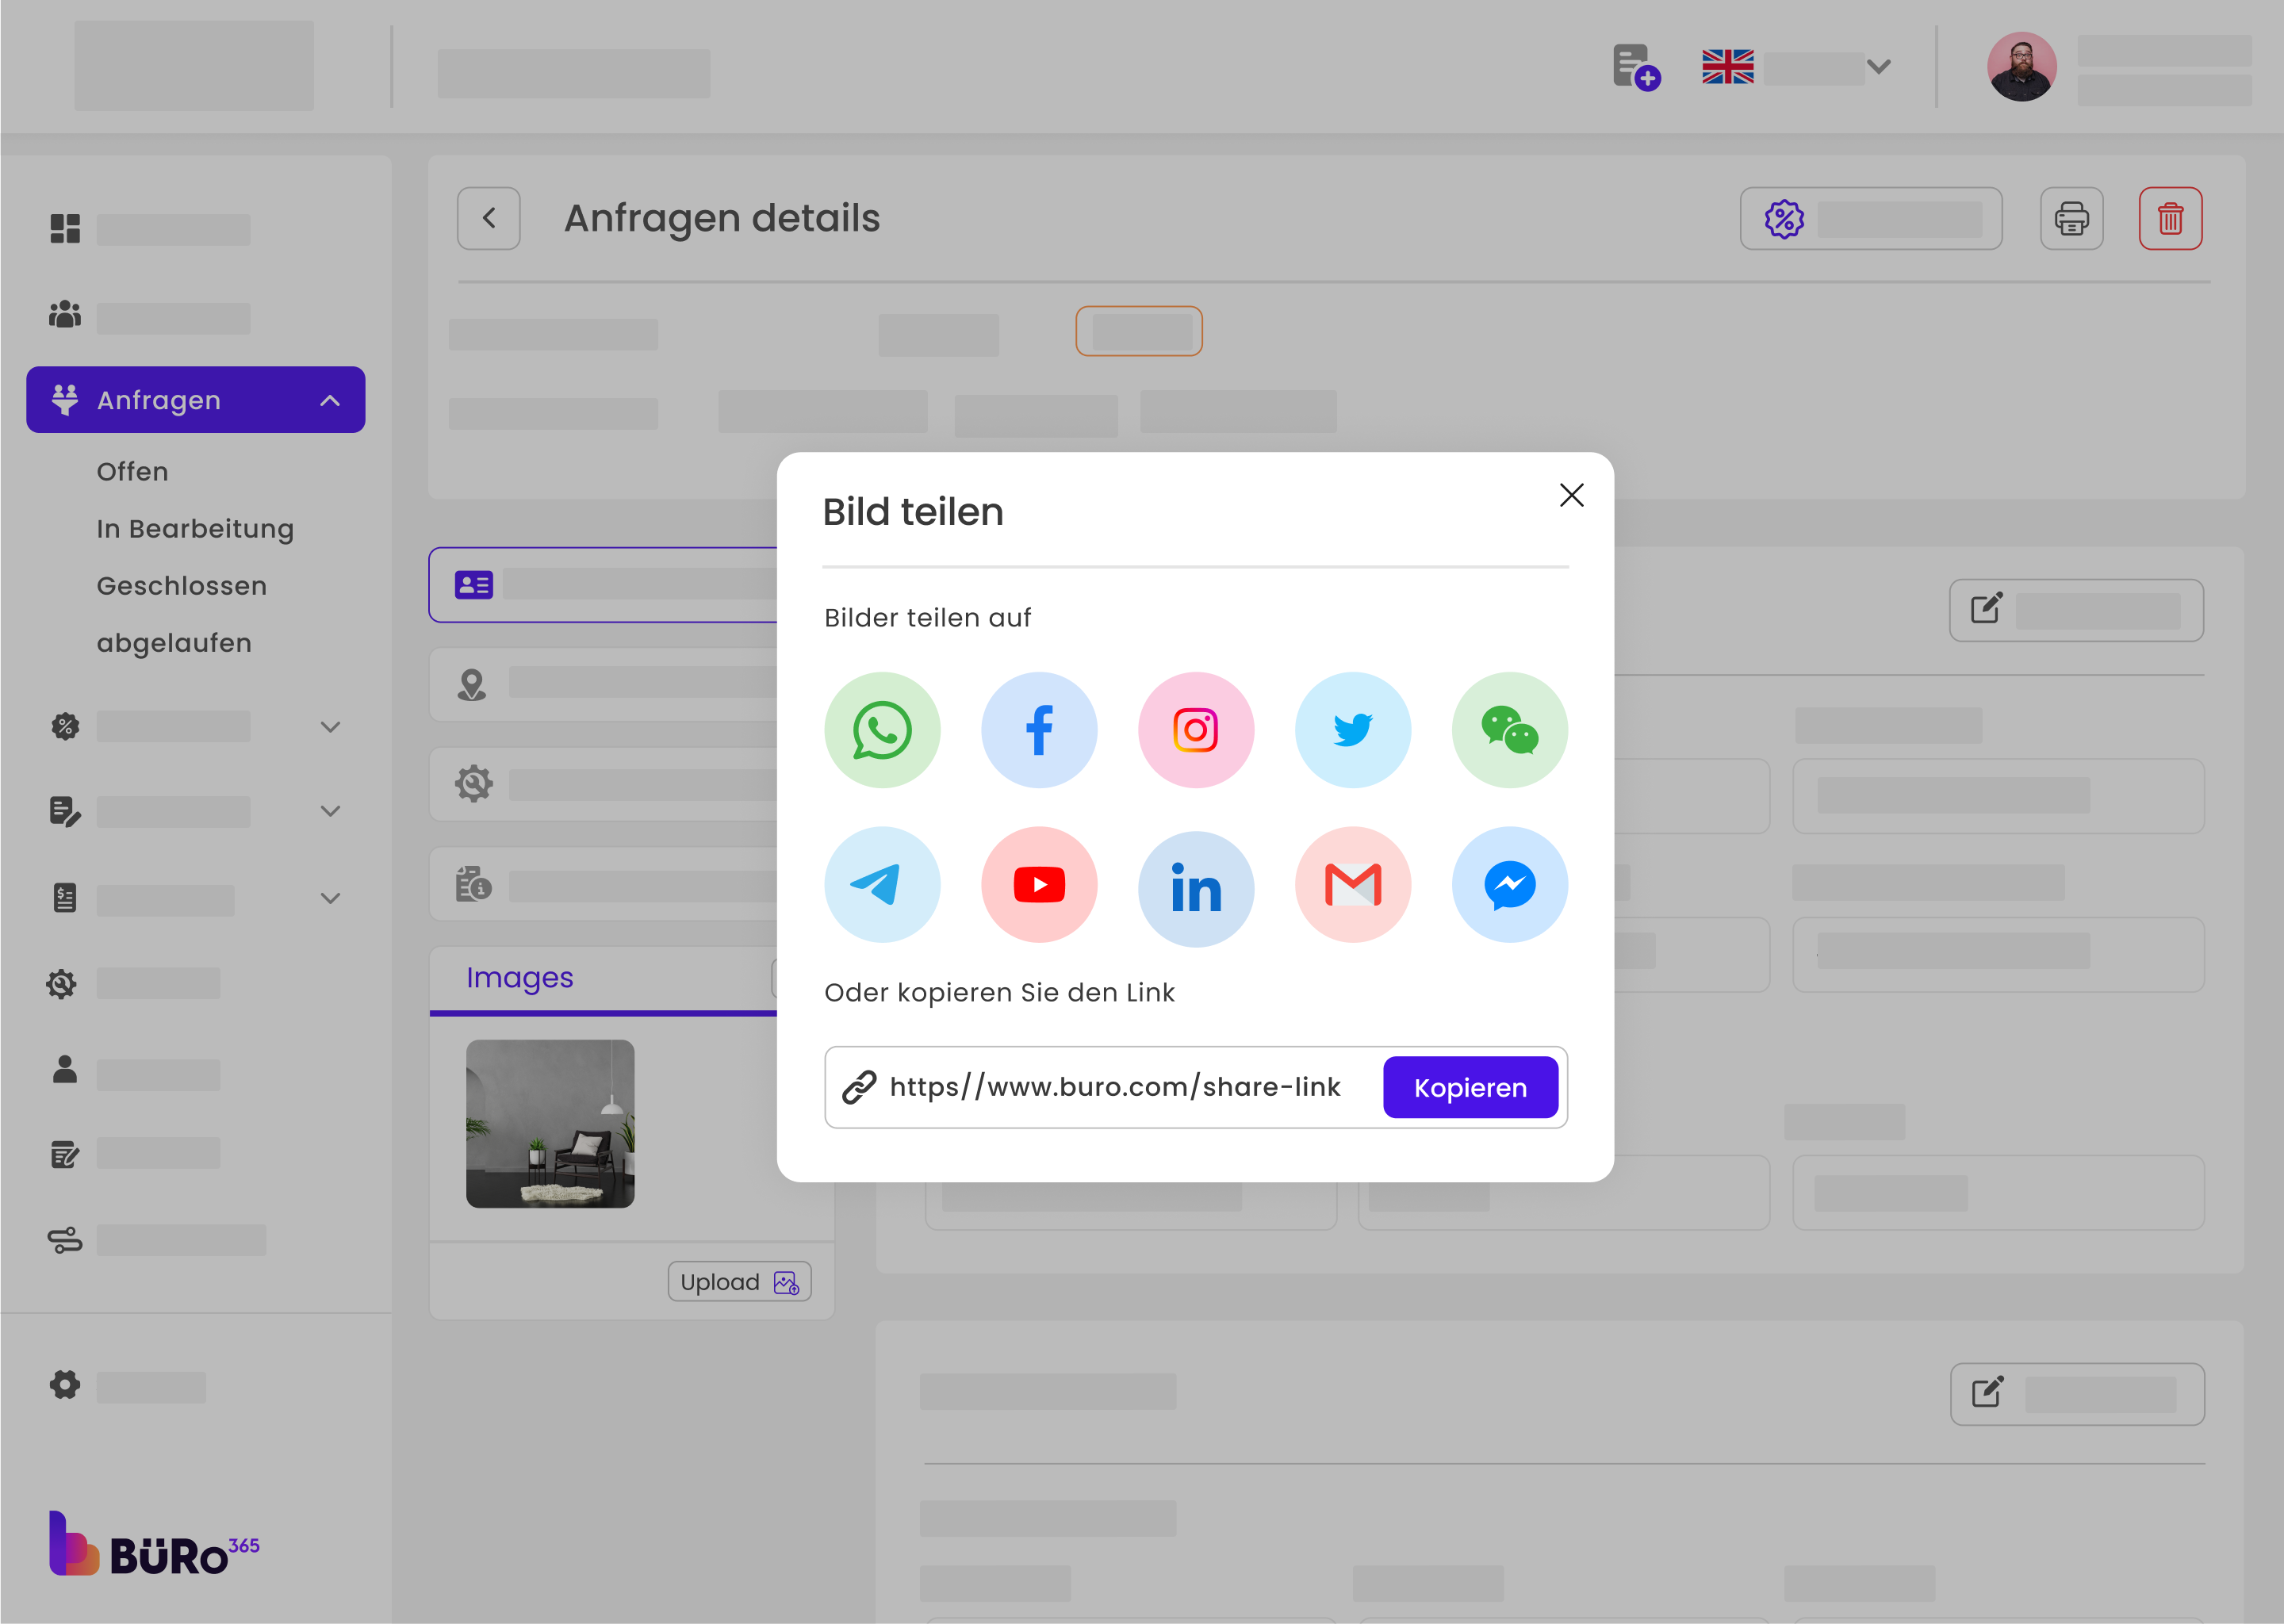This screenshot has width=2284, height=1624.
Task: Click the chain link icon
Action: 859,1087
